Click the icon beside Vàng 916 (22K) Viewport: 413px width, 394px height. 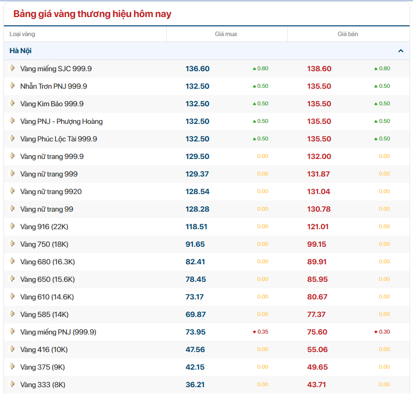pyautogui.click(x=12, y=226)
